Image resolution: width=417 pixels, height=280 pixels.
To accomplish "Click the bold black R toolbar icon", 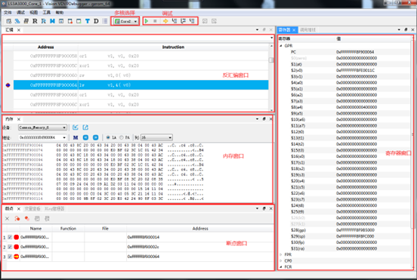I will click(35, 21).
